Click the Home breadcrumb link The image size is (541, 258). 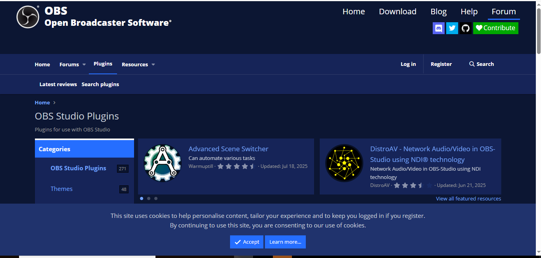point(42,103)
